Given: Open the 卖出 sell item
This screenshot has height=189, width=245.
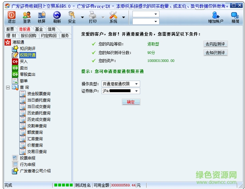Looking at the screenshot, I should pyautogui.click(x=24, y=68).
